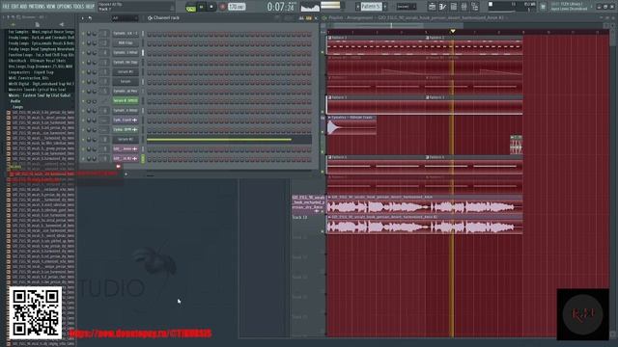
Task: Click the tempo BPM display
Action: (x=237, y=7)
